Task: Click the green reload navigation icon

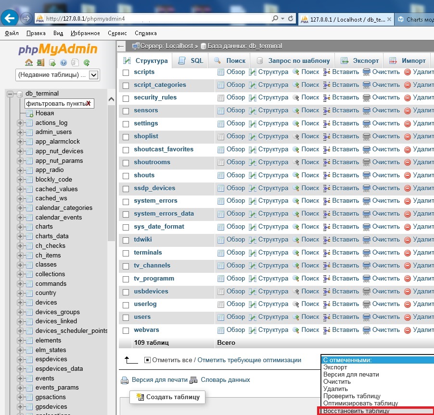Action: pyautogui.click(x=87, y=62)
